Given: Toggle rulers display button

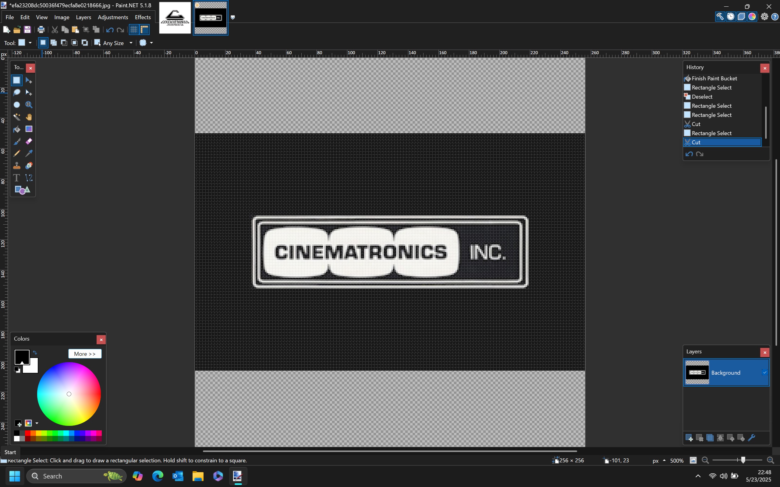Looking at the screenshot, I should point(144,30).
